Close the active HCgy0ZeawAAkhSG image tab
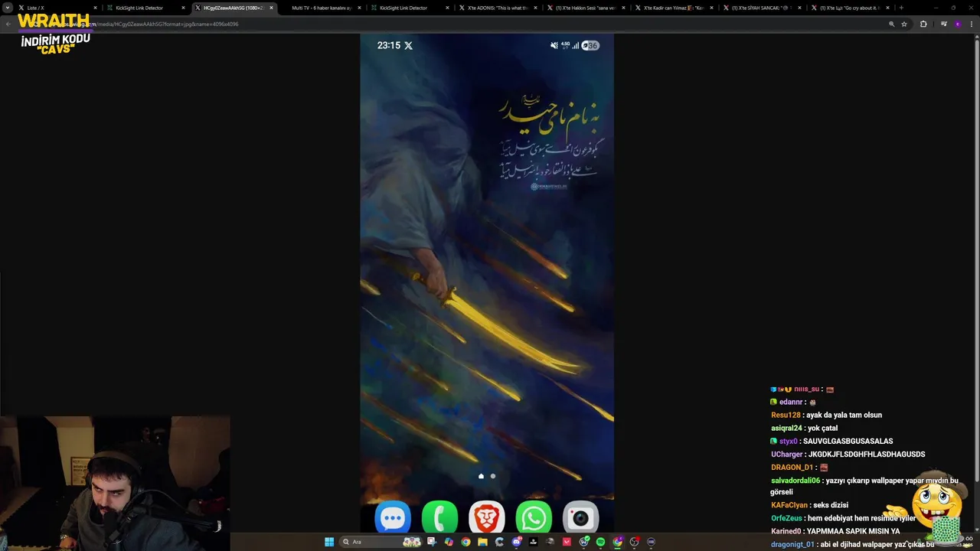Viewport: 980px width, 551px height. coord(271,8)
